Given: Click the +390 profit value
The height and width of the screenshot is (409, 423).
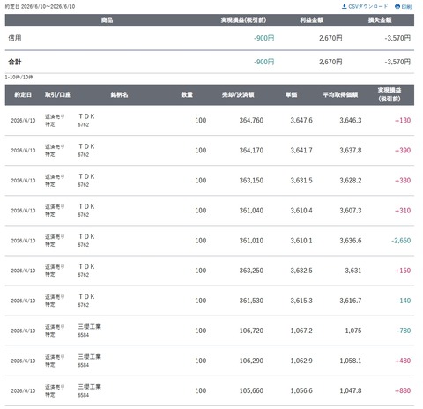Looking at the screenshot, I should click(x=403, y=151).
